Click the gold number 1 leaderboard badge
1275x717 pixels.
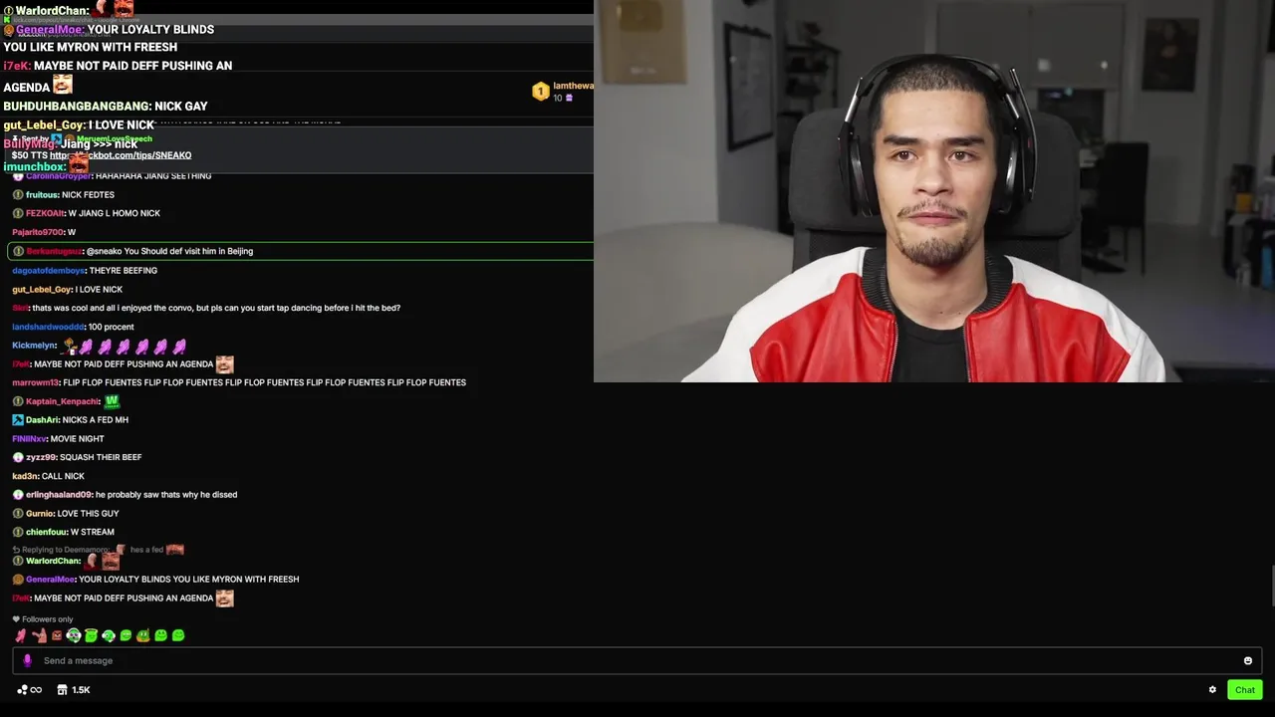click(x=540, y=92)
